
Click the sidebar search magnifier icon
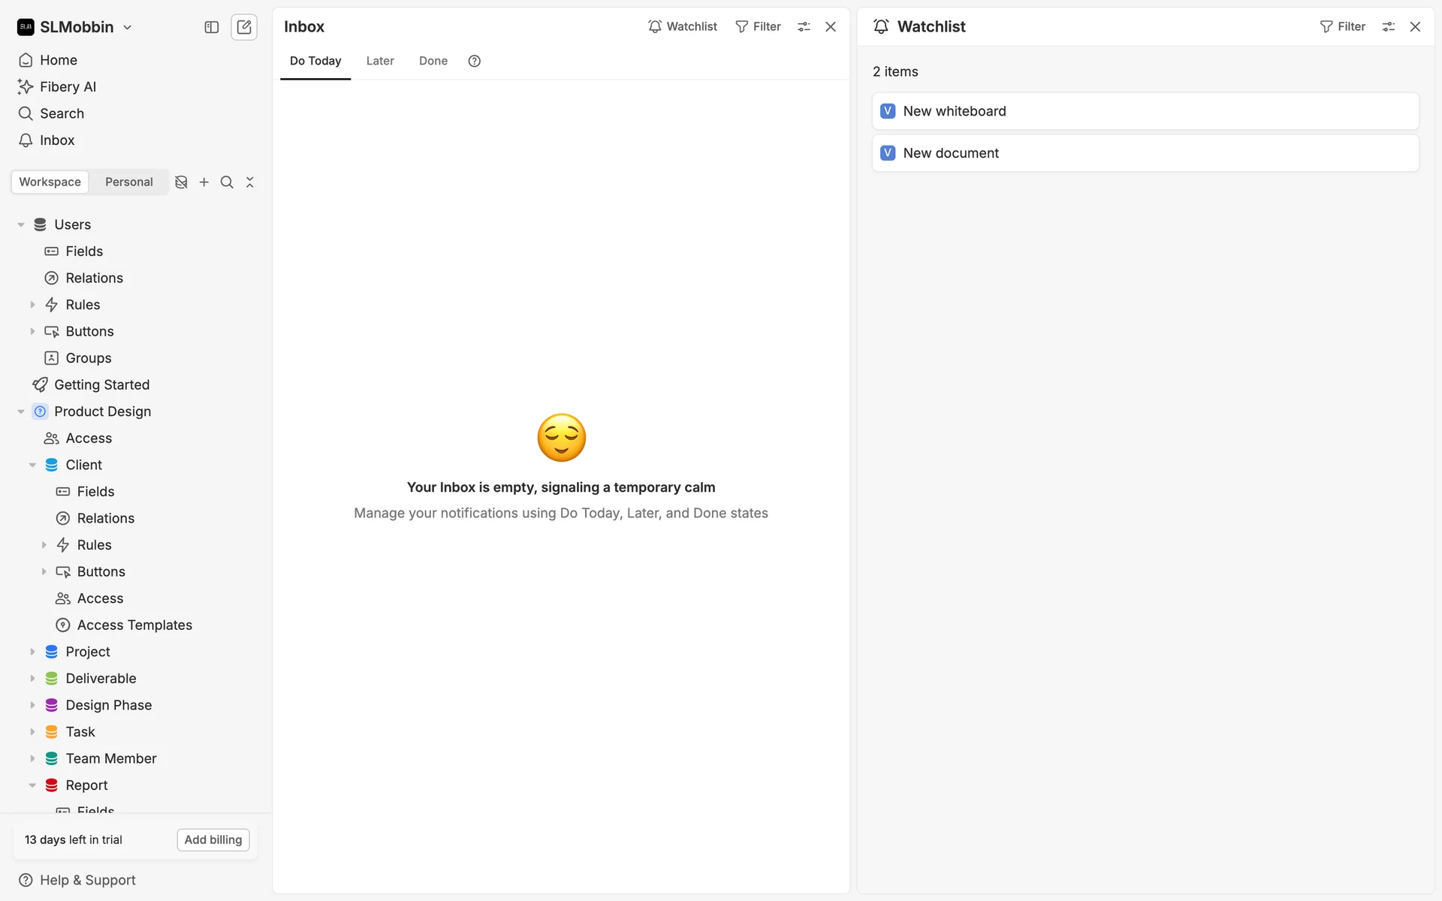[227, 182]
